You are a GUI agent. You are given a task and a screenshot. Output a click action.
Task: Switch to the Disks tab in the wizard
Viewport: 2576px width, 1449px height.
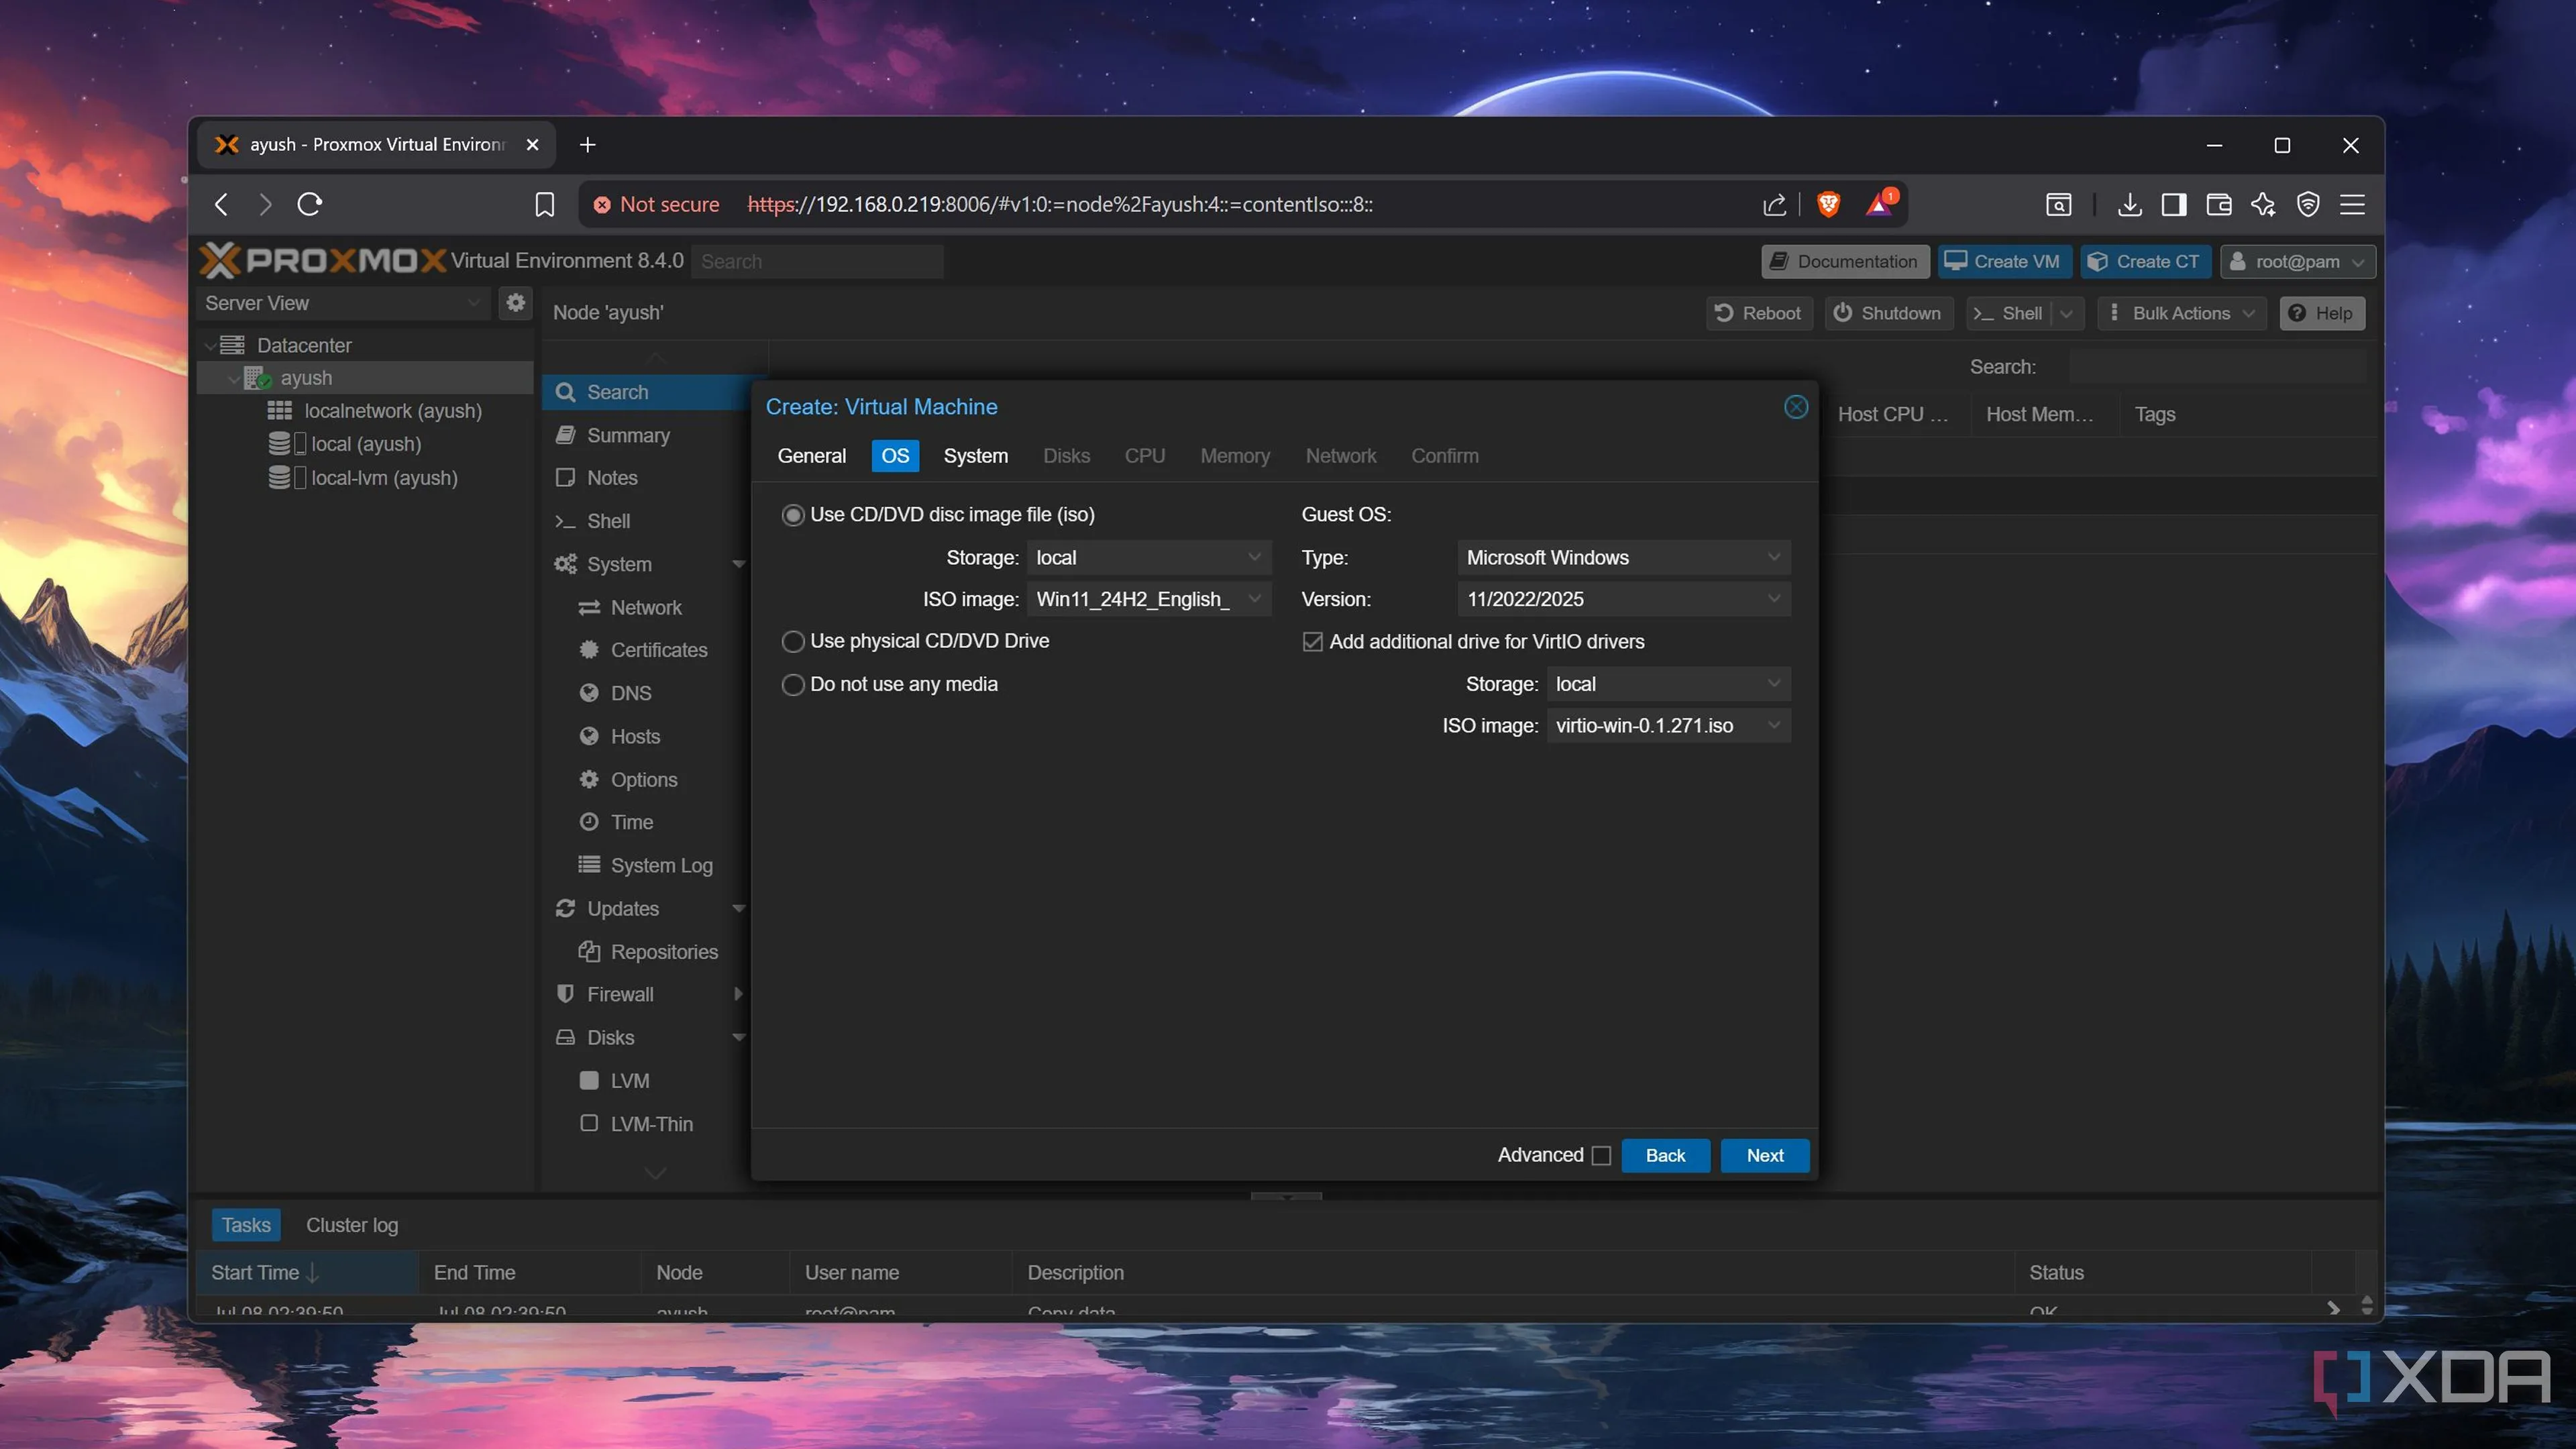[x=1066, y=456]
